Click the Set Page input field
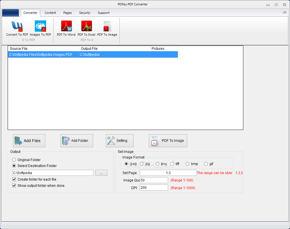This screenshot has height=229, width=290. (x=168, y=173)
